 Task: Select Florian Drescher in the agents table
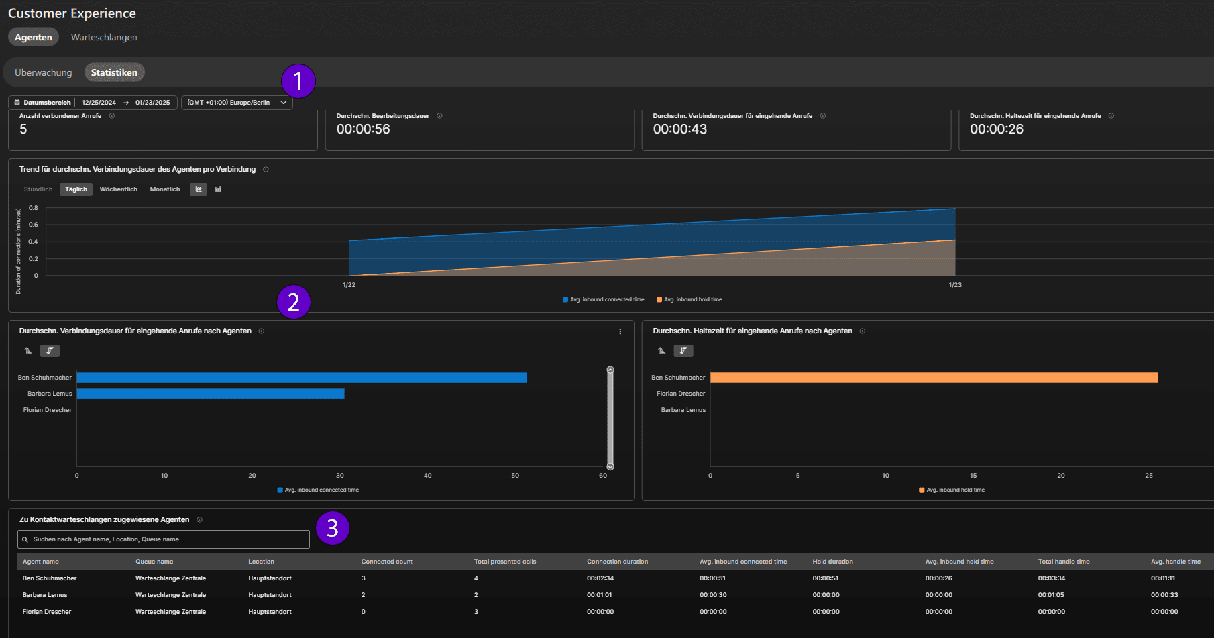[47, 612]
